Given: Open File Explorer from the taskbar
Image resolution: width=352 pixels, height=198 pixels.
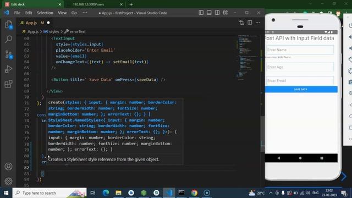Looking at the screenshot, I should pyautogui.click(x=119, y=193).
